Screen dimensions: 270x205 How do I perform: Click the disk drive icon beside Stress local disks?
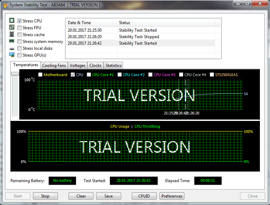point(12,49)
